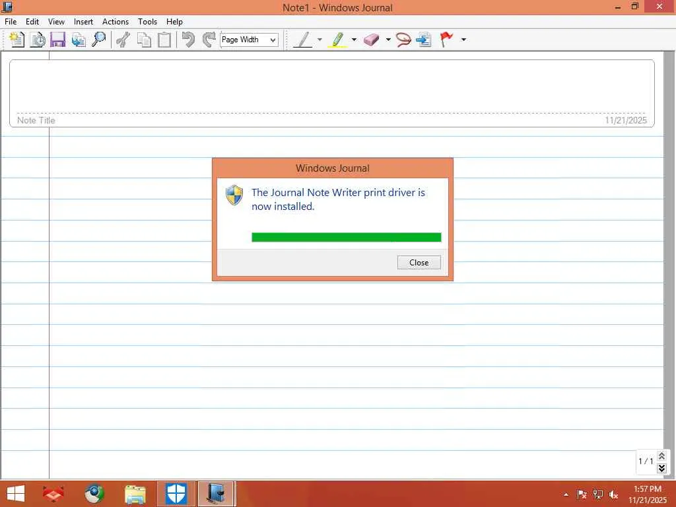Select the Lasso selection tool

click(x=403, y=40)
